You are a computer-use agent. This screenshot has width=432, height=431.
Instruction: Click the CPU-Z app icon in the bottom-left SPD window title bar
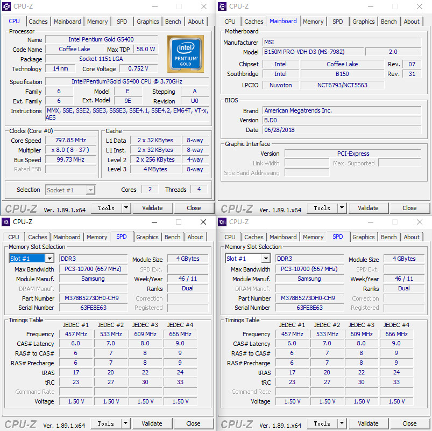point(6,222)
